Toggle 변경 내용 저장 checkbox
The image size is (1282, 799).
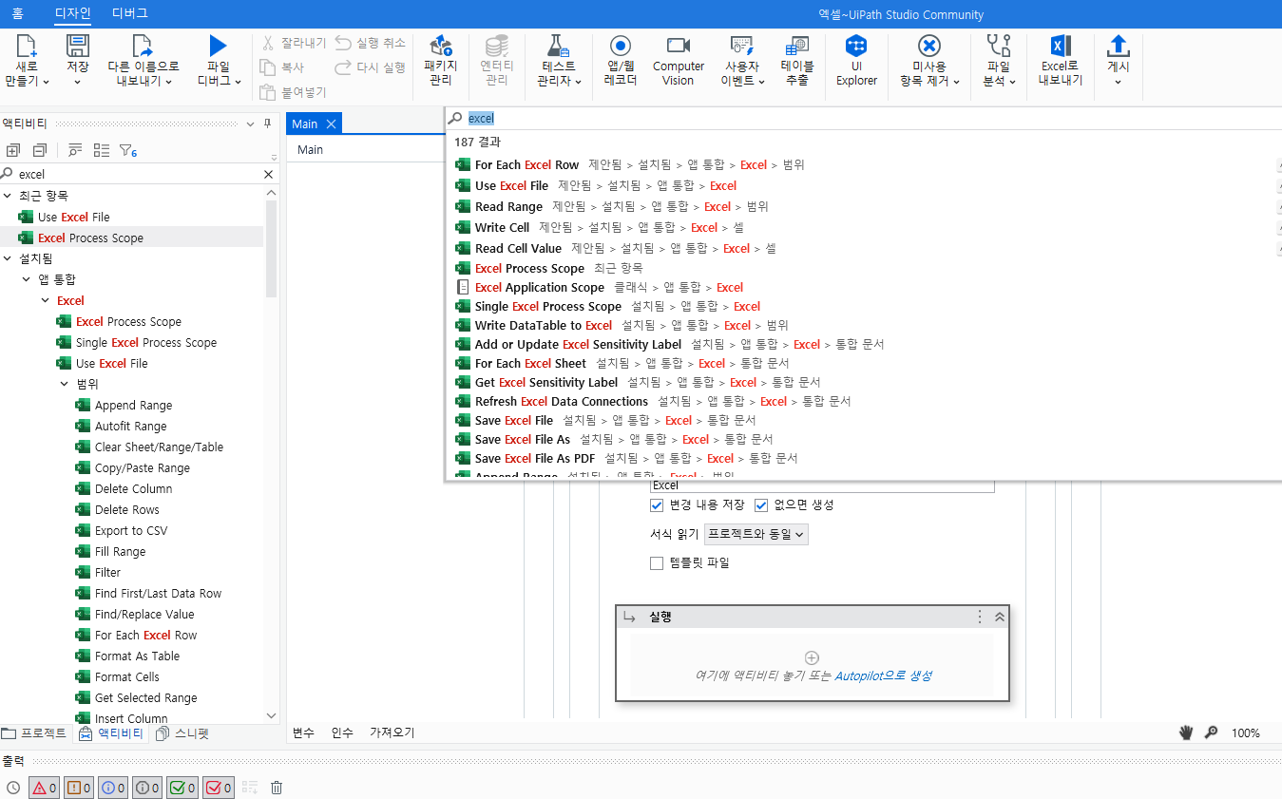(x=657, y=505)
